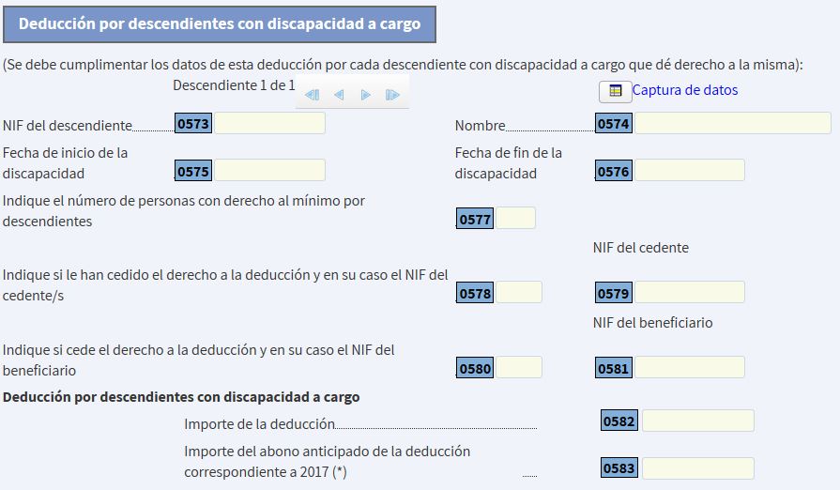Select the abono anticipado 2017 field 0583
The height and width of the screenshot is (490, 840).
click(697, 467)
